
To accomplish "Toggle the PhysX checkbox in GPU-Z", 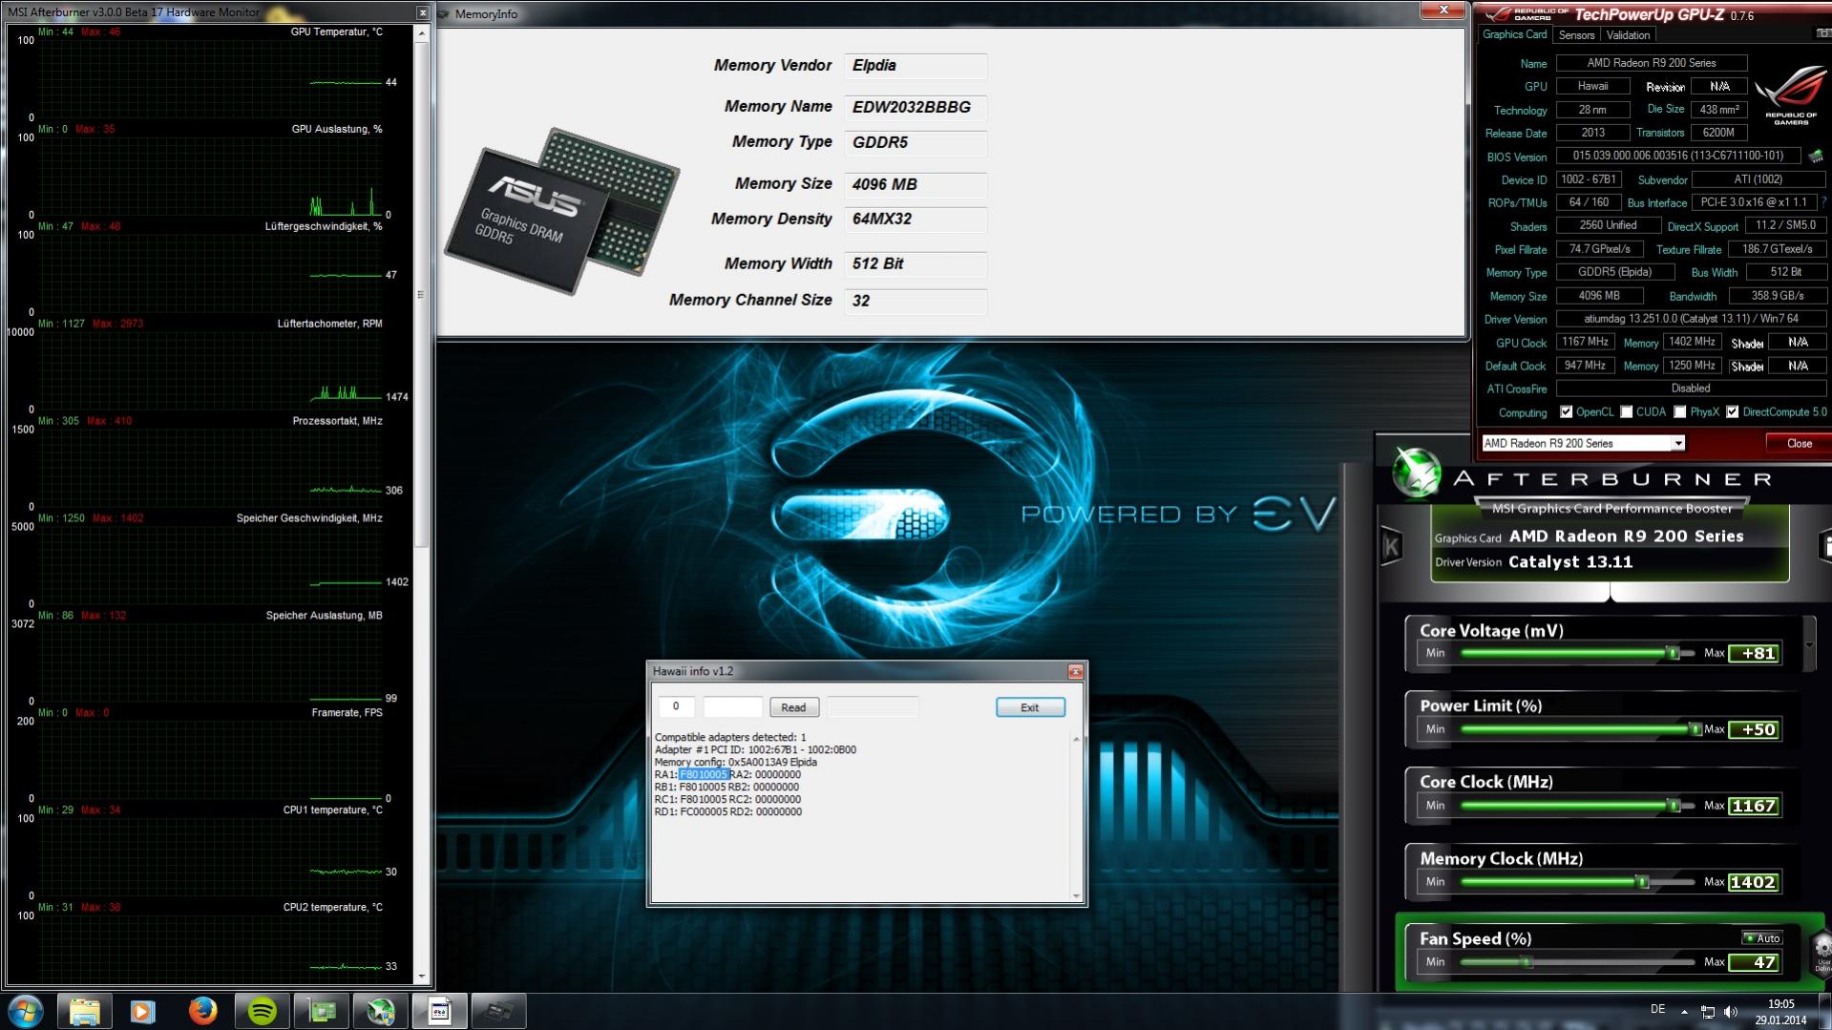I will pyautogui.click(x=1679, y=412).
